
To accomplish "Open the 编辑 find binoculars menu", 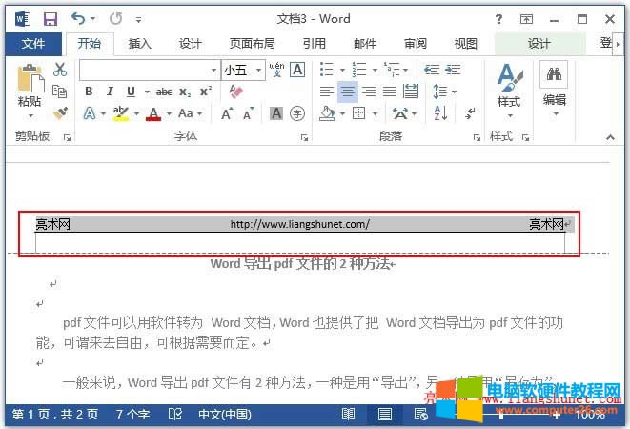I will [554, 90].
